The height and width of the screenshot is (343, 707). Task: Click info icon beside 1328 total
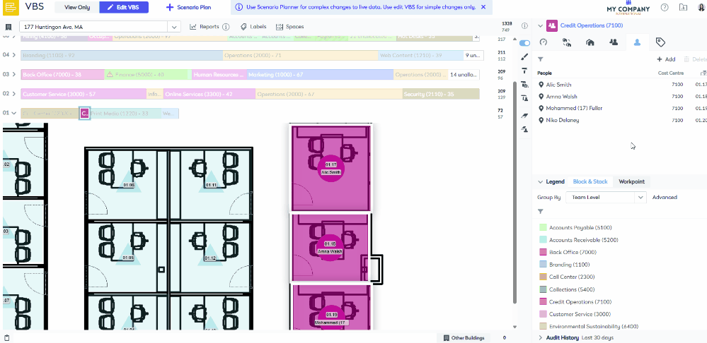pyautogui.click(x=524, y=26)
